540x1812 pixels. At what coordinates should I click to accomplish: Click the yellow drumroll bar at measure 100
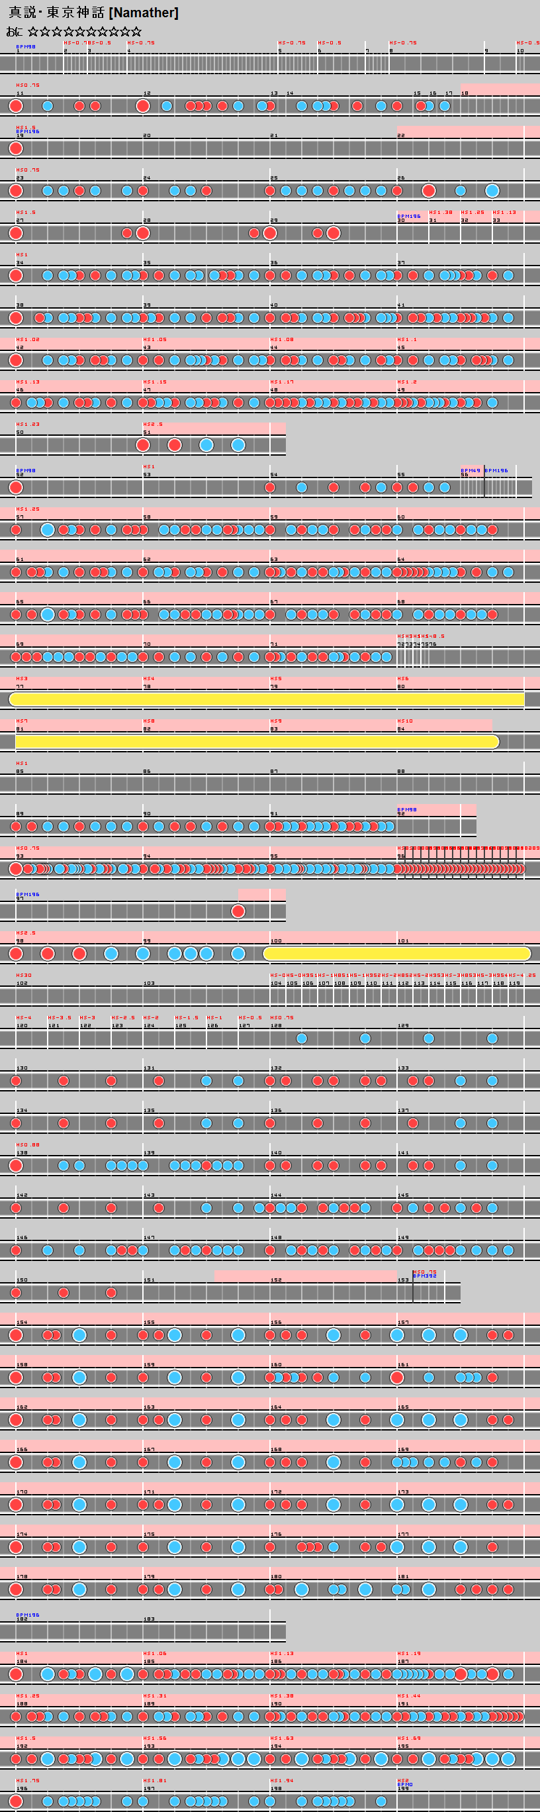tap(397, 953)
